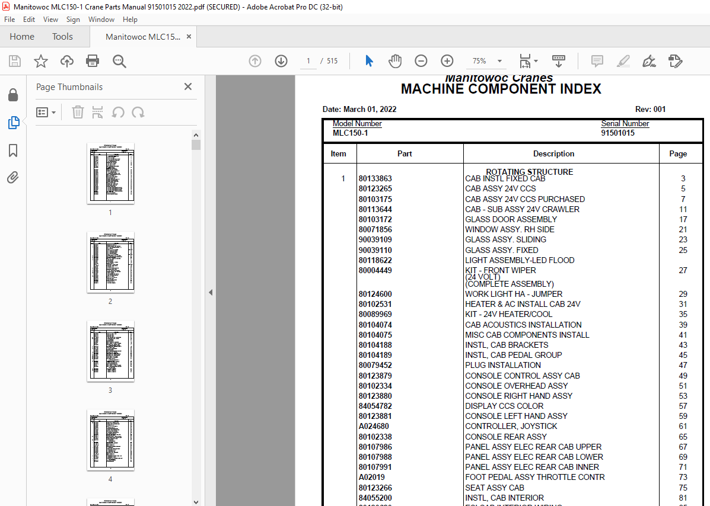This screenshot has width=710, height=506.
Task: Close the Manitowoc document tab
Action: pos(189,37)
